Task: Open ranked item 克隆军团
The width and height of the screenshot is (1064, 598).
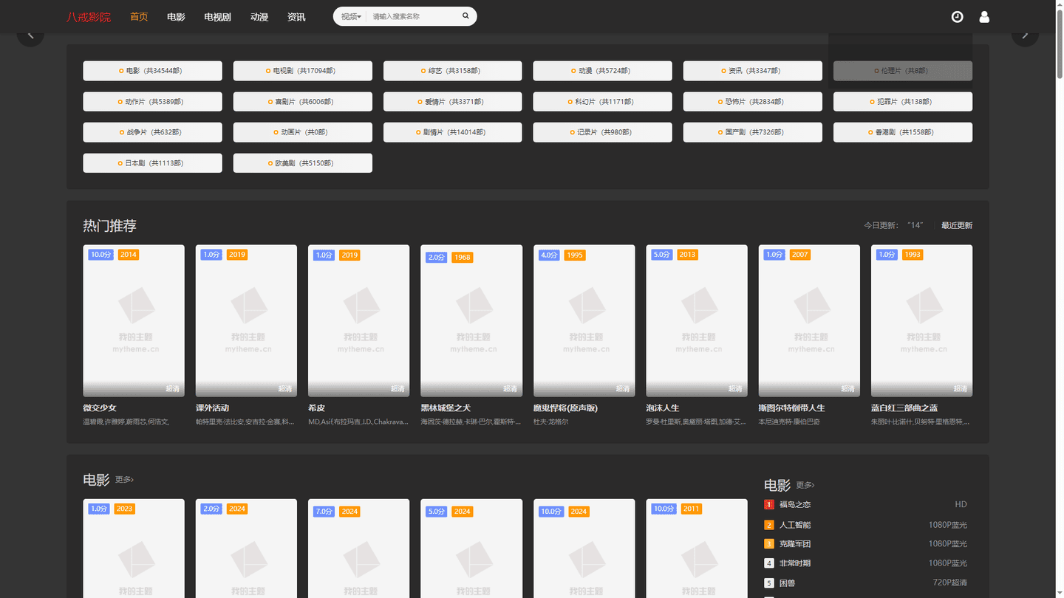Action: pos(795,543)
